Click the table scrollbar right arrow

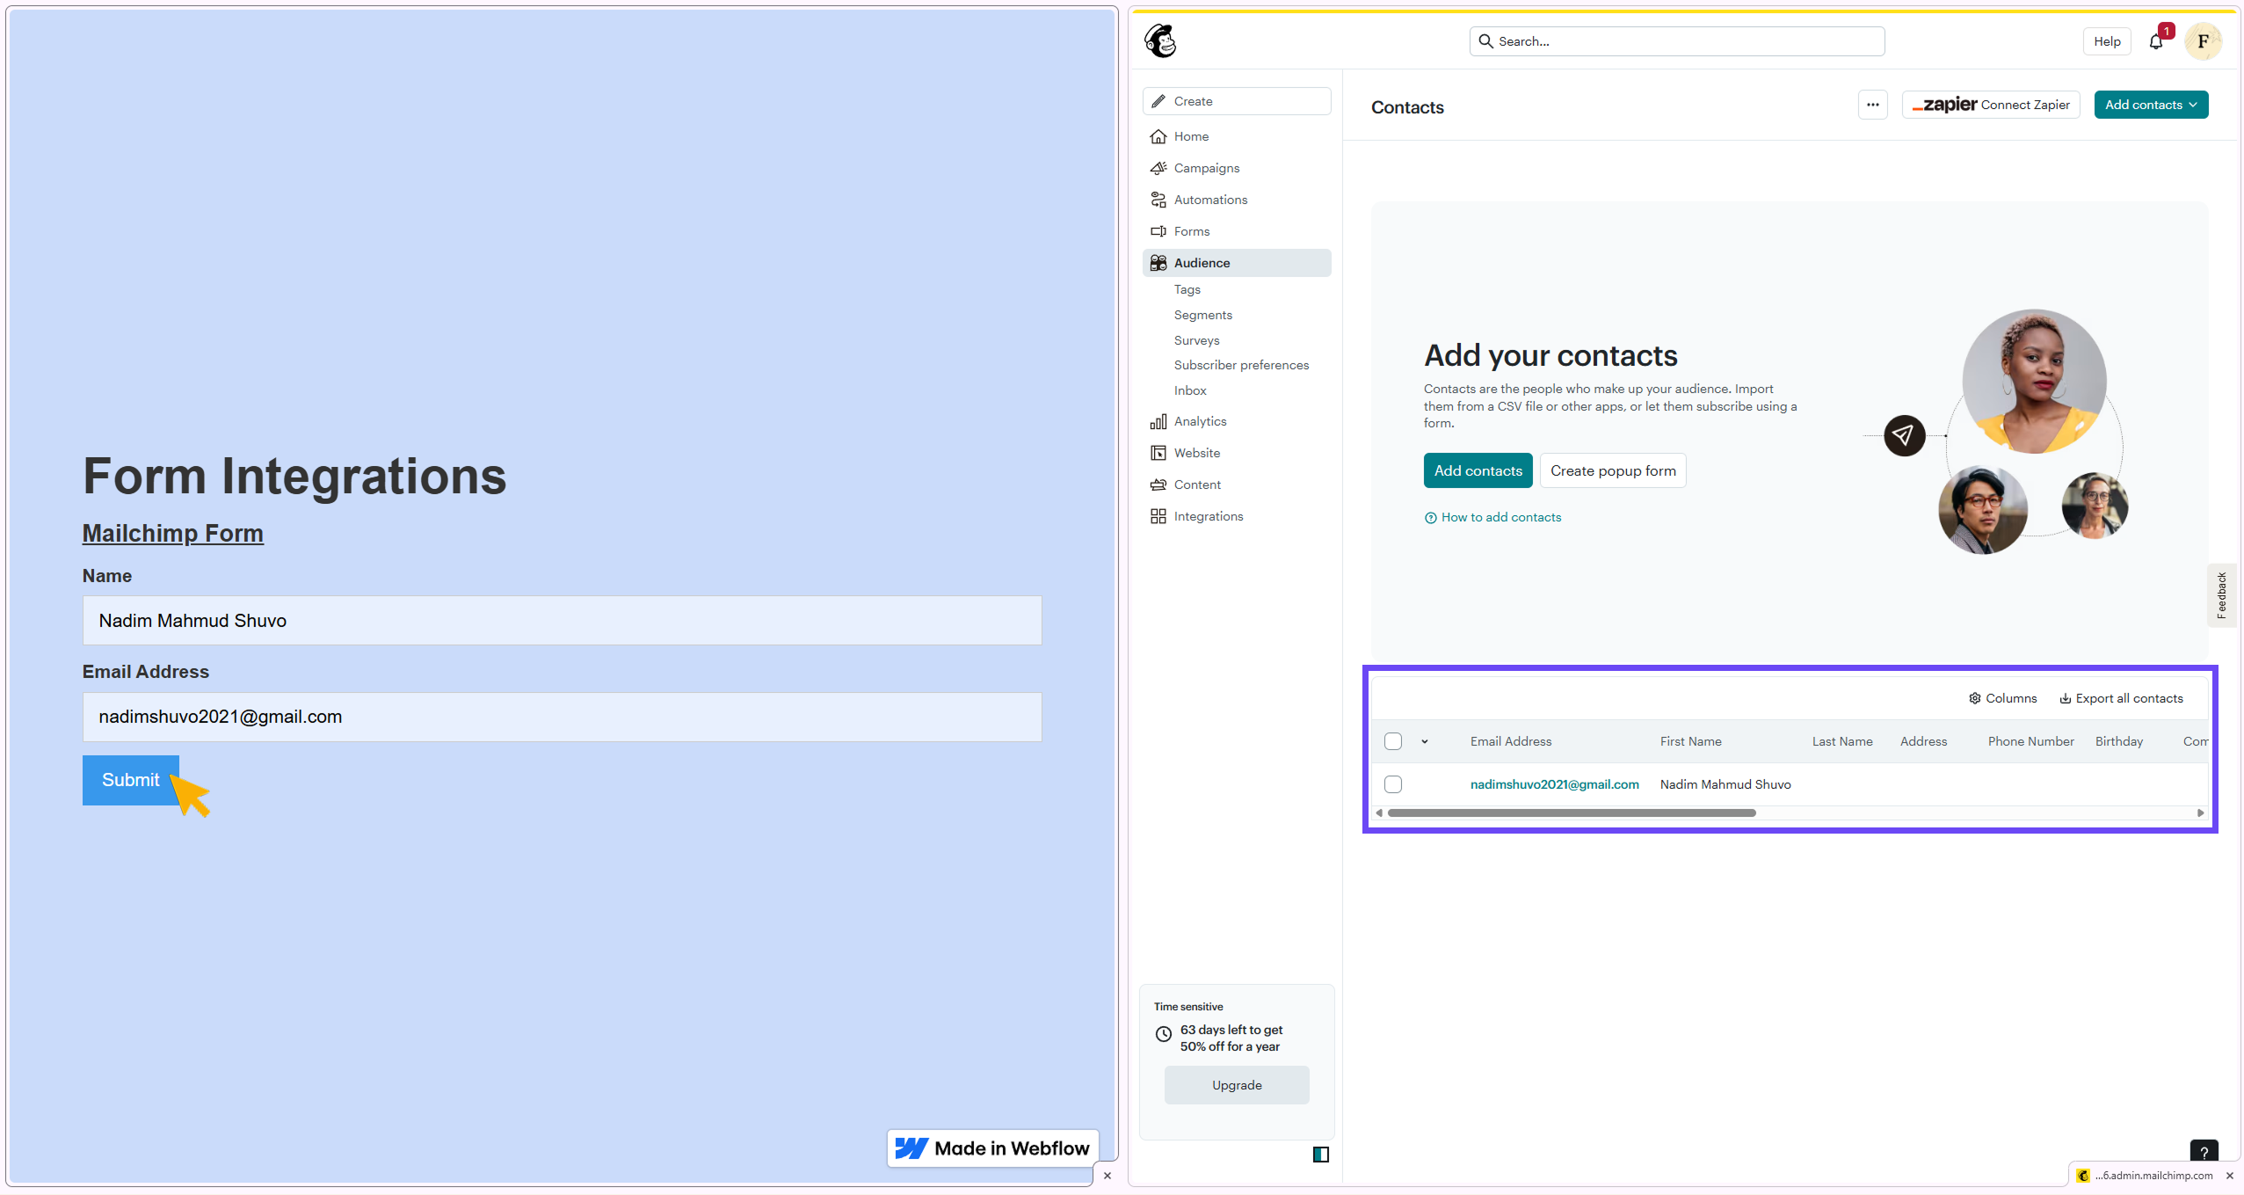click(x=2200, y=813)
